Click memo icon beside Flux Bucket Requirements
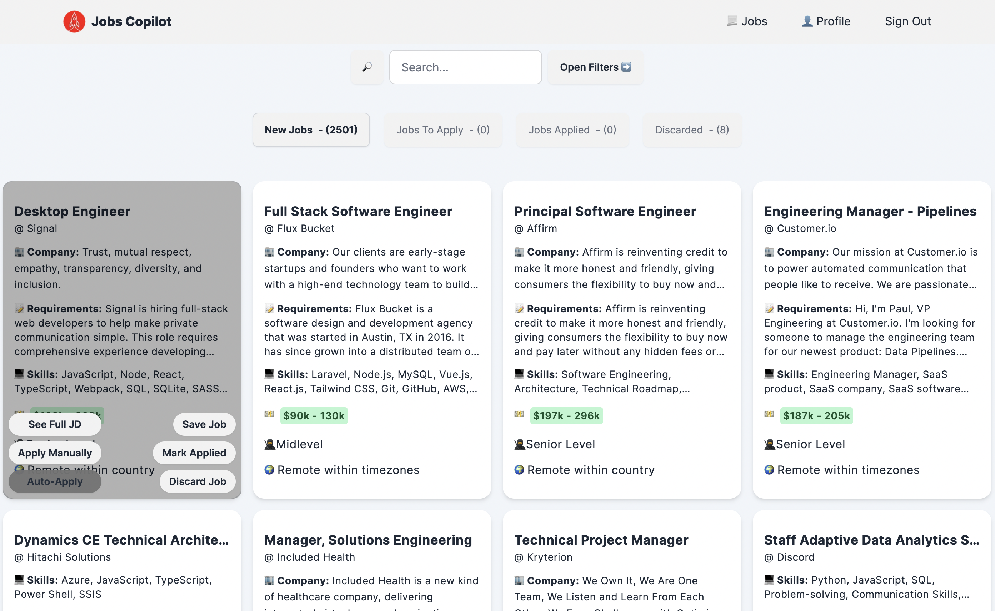This screenshot has width=995, height=611. 269,309
